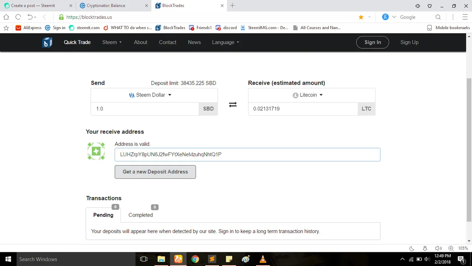Open Quick Trade in navbar
Viewport: 472px width, 266px height.
[x=77, y=42]
